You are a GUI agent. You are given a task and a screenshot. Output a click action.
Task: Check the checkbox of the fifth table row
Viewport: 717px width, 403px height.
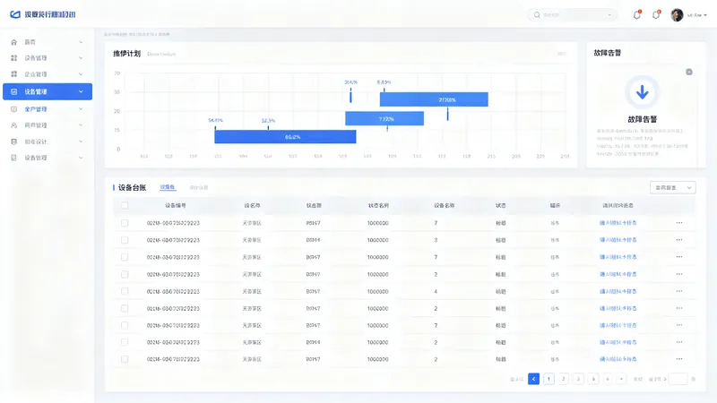[x=125, y=291]
